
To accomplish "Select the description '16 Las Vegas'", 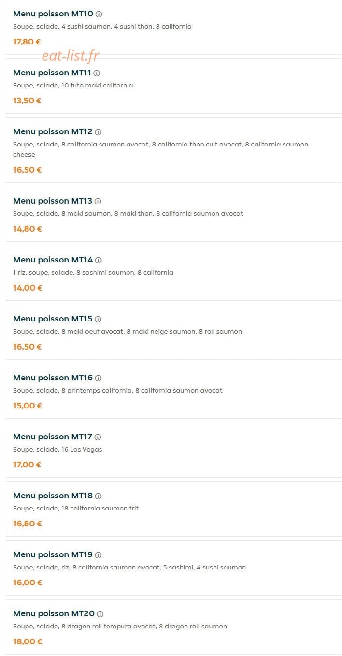I will click(82, 449).
